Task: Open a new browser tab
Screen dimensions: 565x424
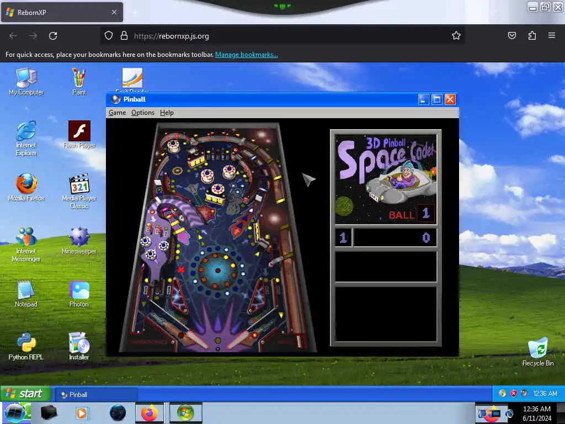Action: coord(135,12)
